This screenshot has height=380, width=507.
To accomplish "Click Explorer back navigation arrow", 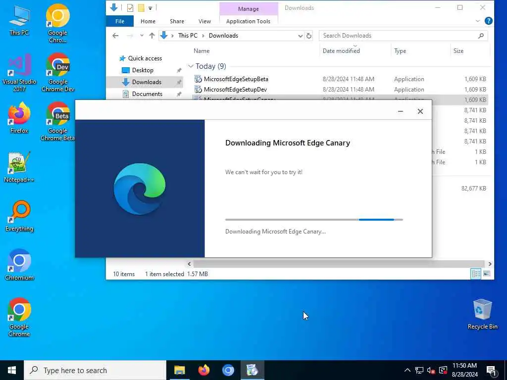I will point(115,36).
